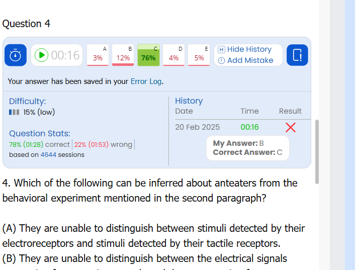Click the clock icon beside Add Mistake
Viewport: 356px width, 270px height.
tap(221, 60)
